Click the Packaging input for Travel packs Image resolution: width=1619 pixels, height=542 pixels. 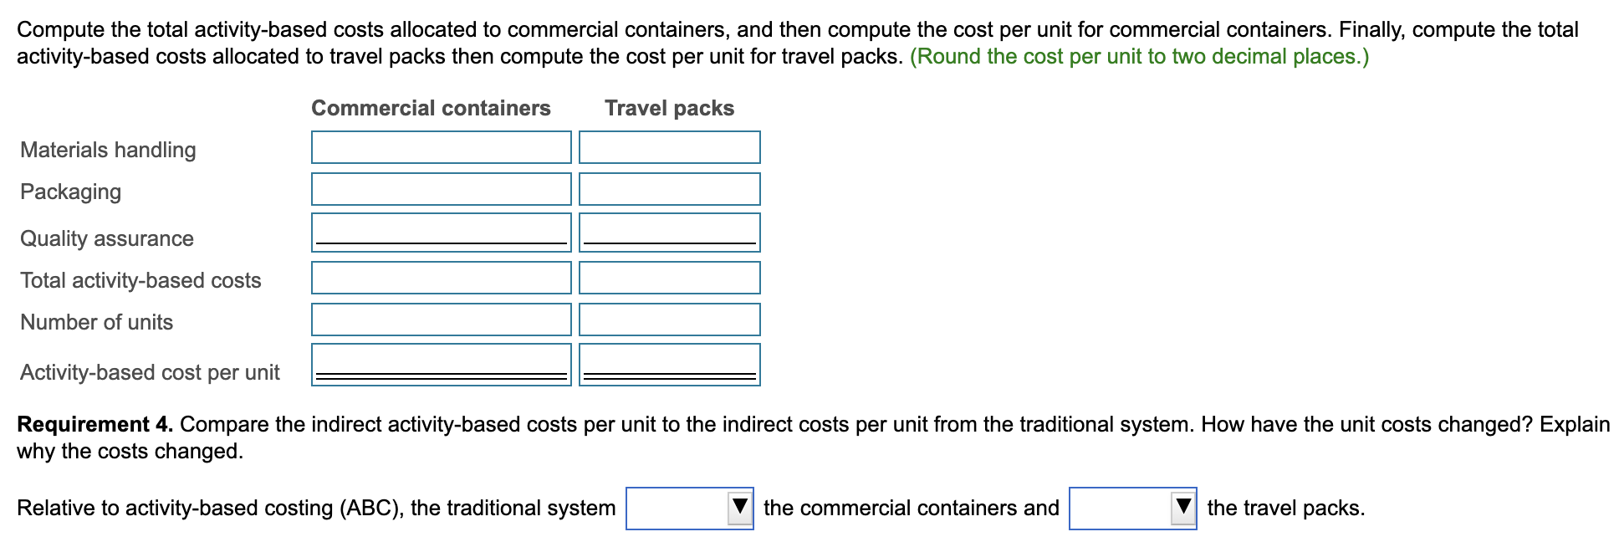pos(669,189)
